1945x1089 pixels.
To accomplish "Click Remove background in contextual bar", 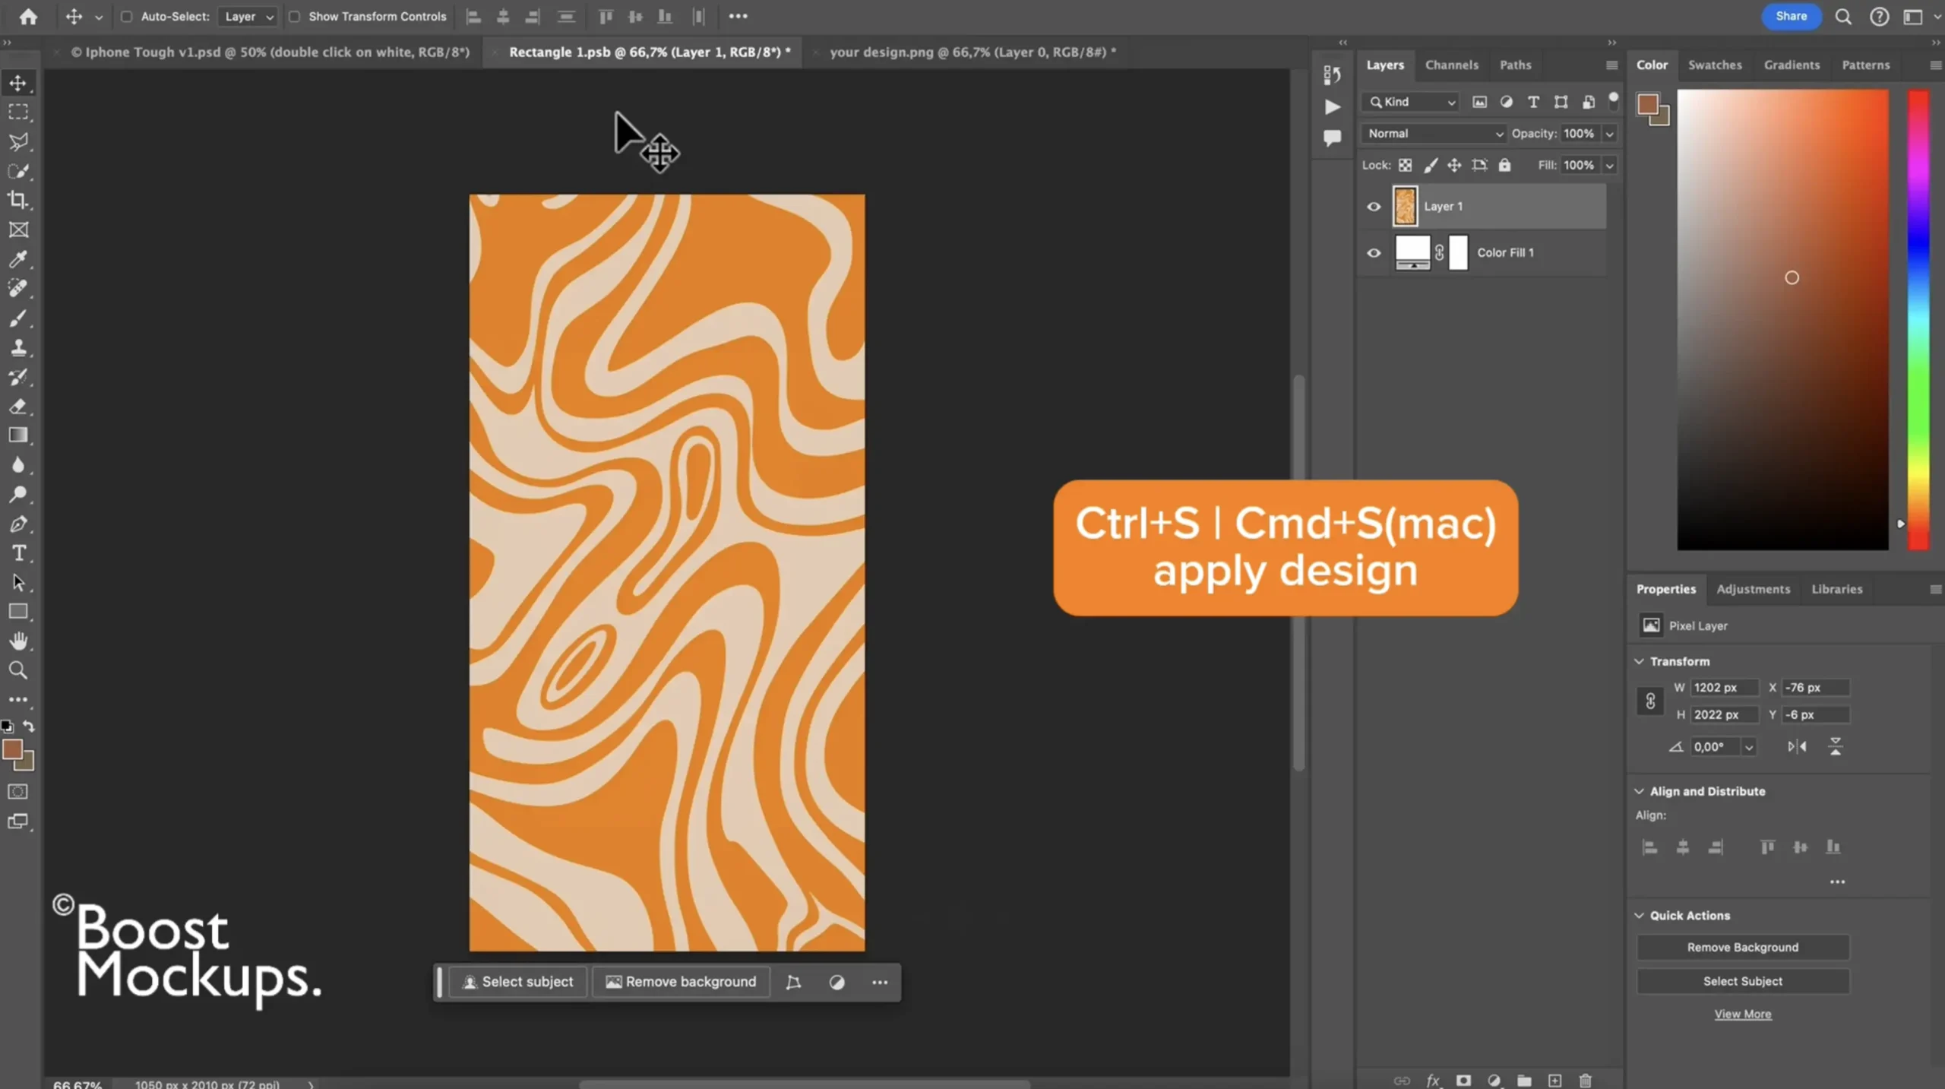I will coord(681,982).
